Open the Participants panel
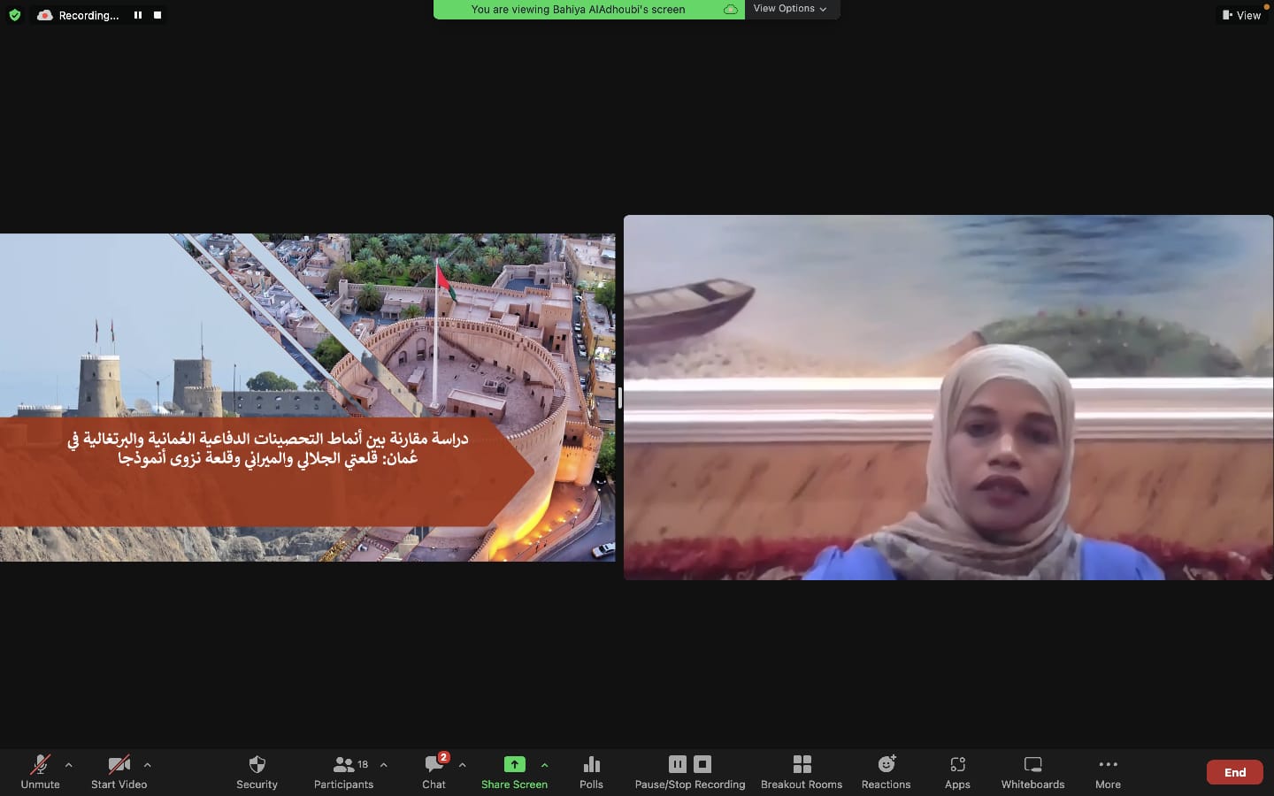 pyautogui.click(x=343, y=771)
